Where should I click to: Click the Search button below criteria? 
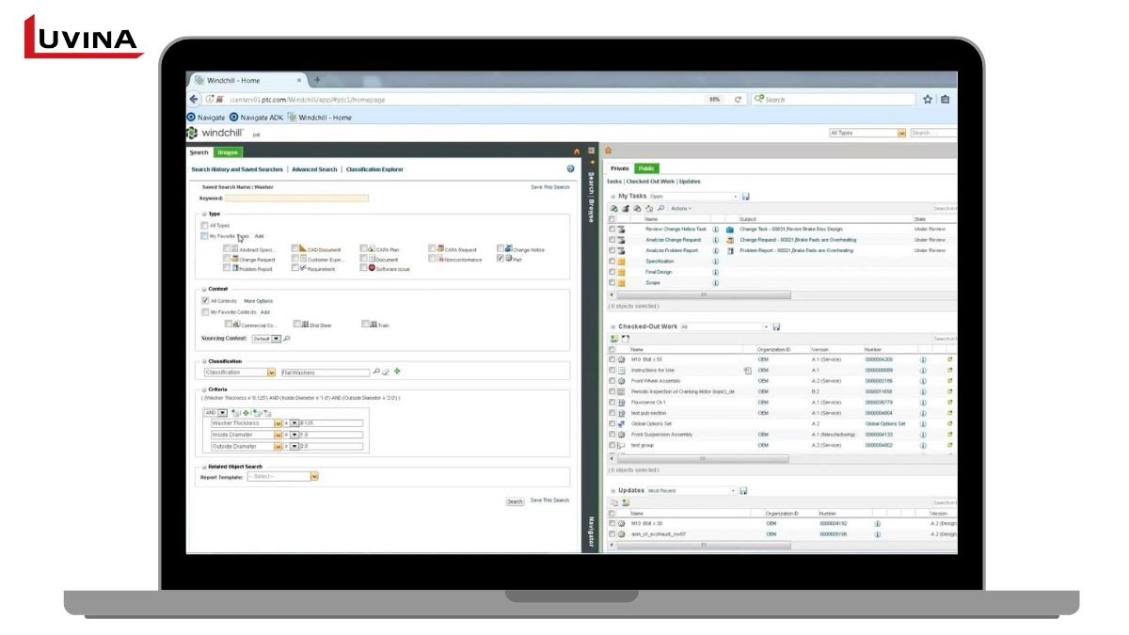(515, 501)
